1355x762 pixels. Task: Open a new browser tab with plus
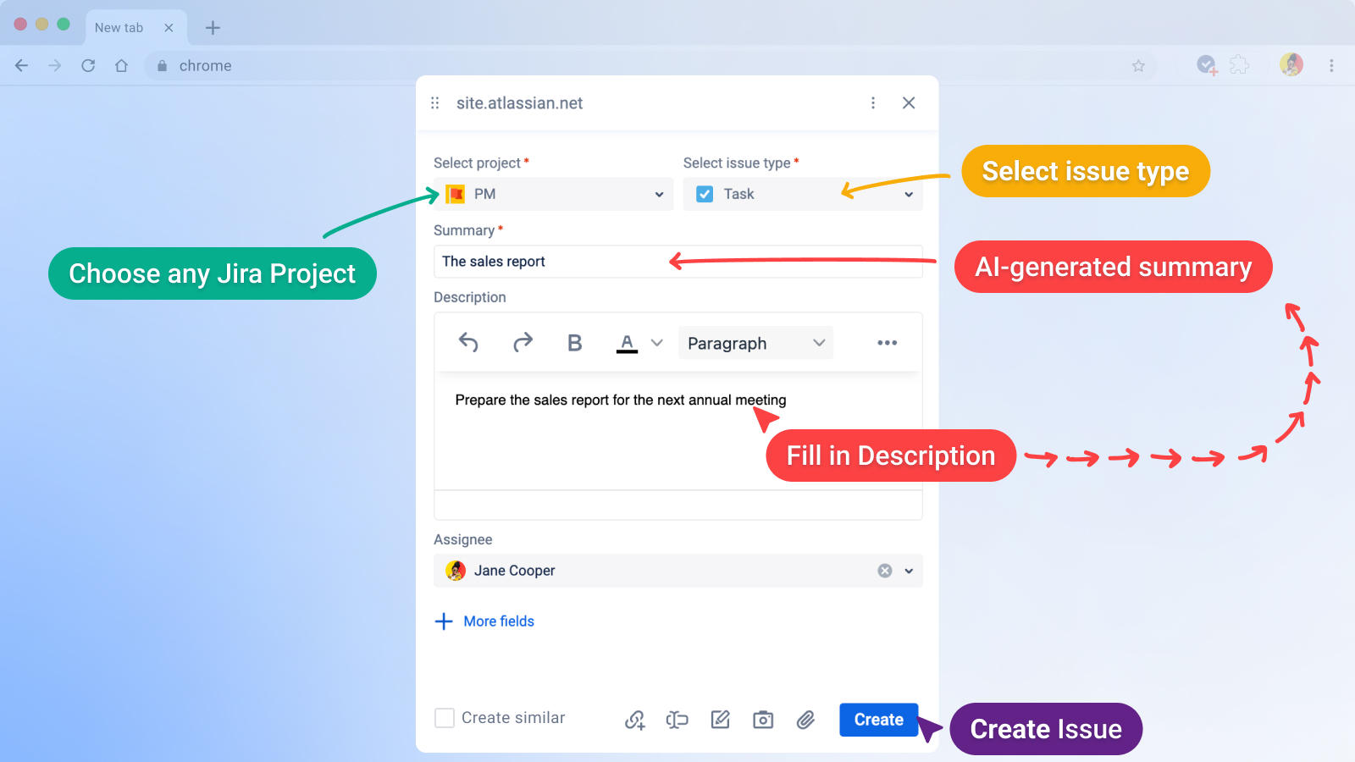tap(213, 28)
